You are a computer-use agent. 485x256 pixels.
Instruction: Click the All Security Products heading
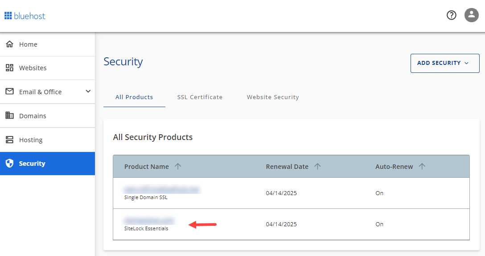pos(153,137)
